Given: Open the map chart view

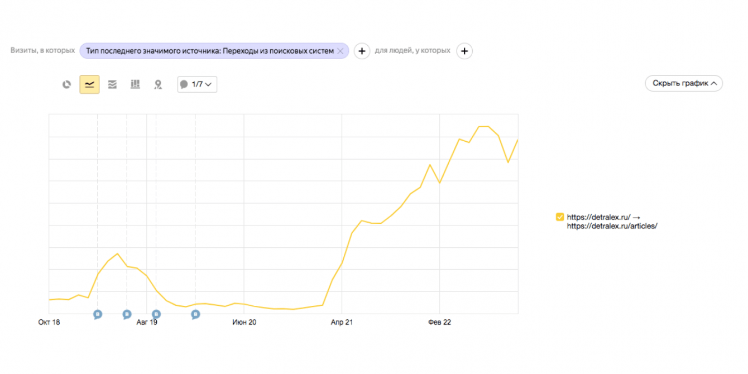Looking at the screenshot, I should [x=158, y=85].
